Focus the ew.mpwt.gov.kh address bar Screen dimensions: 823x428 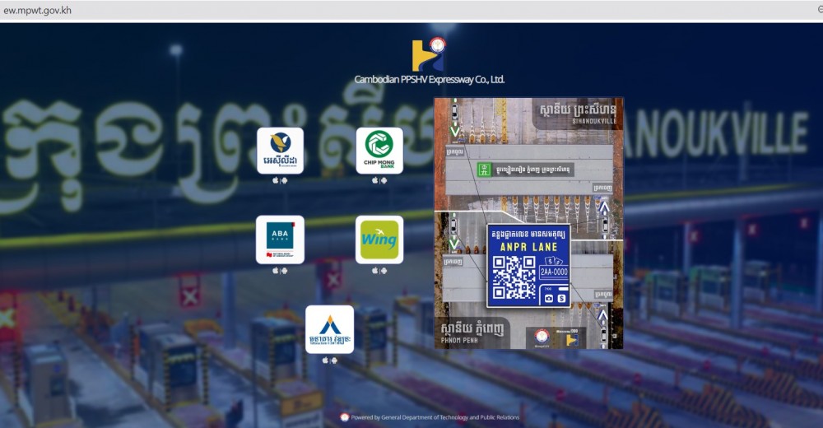[409, 10]
